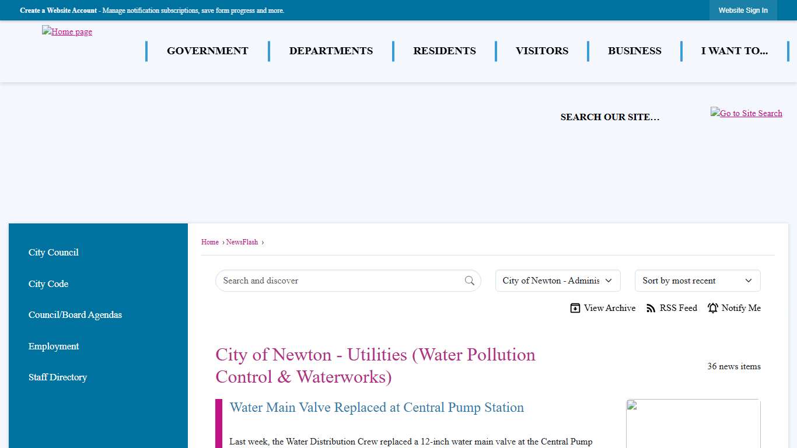The image size is (797, 448).
Task: Open Water Main Valve Replaced article
Action: (376, 408)
